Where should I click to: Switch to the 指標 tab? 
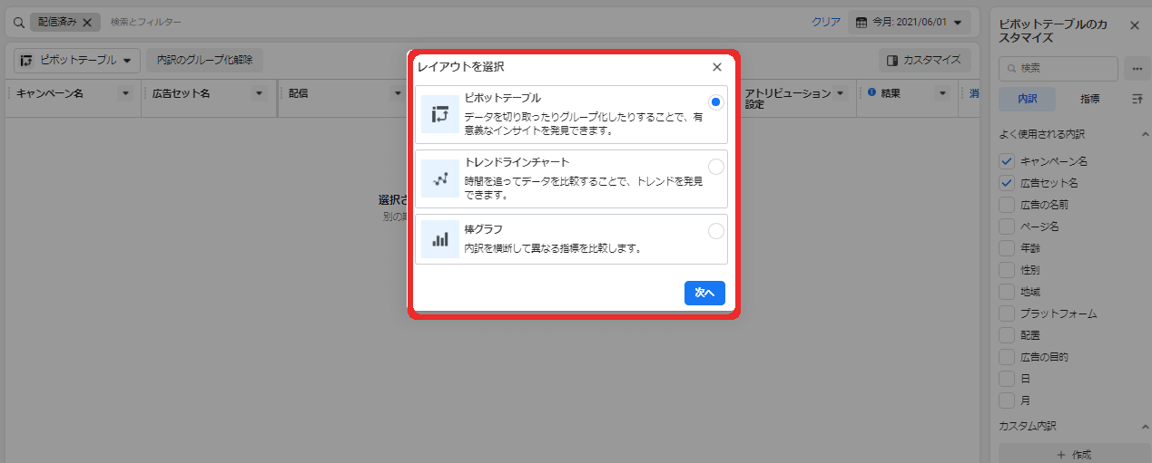pos(1089,100)
